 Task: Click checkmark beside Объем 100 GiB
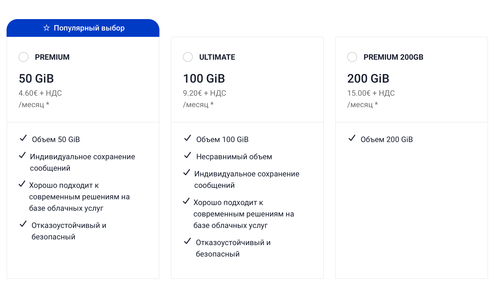[x=188, y=138]
